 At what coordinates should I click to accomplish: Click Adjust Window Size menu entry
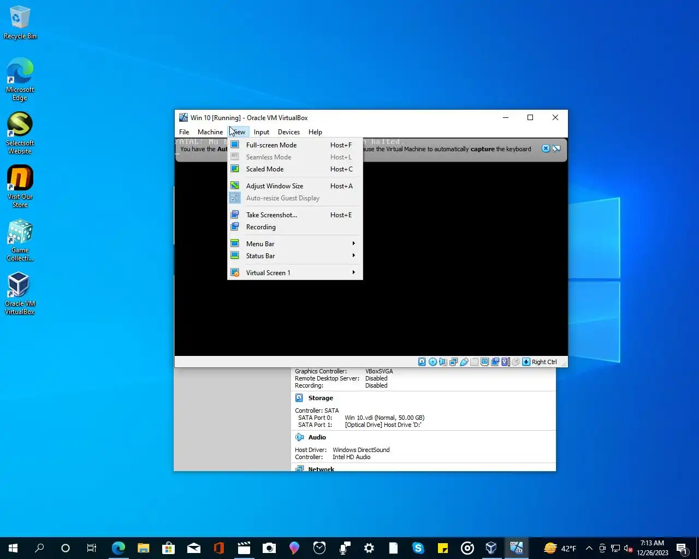pyautogui.click(x=295, y=186)
